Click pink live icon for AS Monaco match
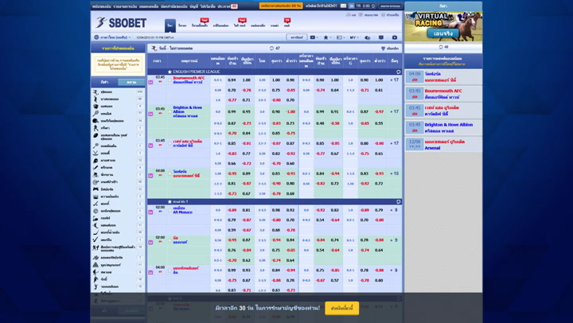The image size is (573, 323). [150, 212]
